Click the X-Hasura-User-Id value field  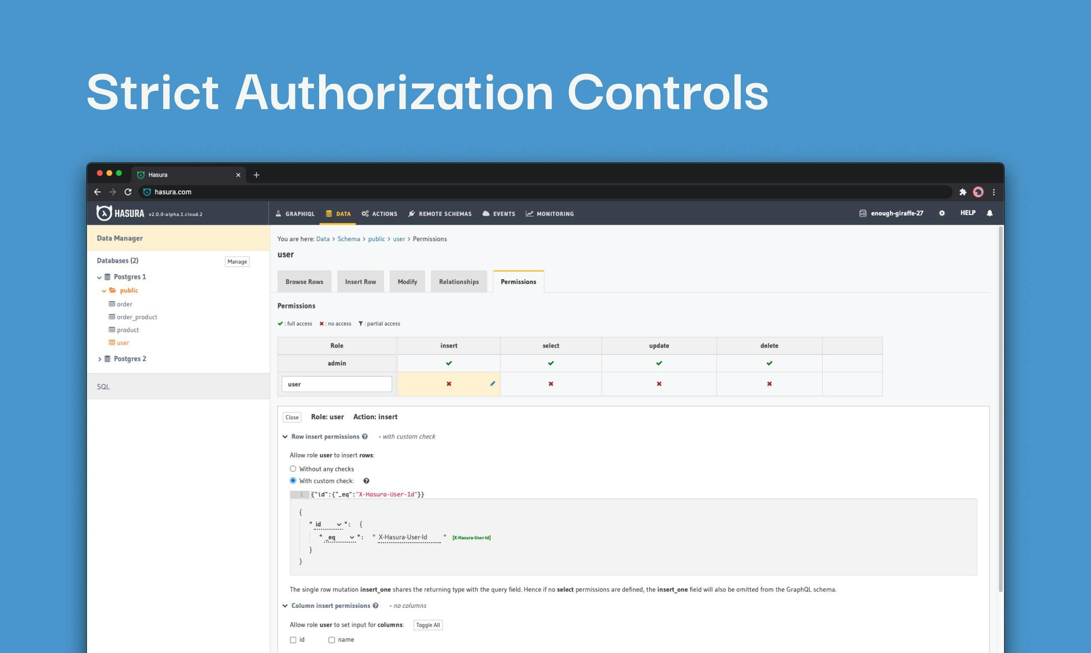point(409,537)
